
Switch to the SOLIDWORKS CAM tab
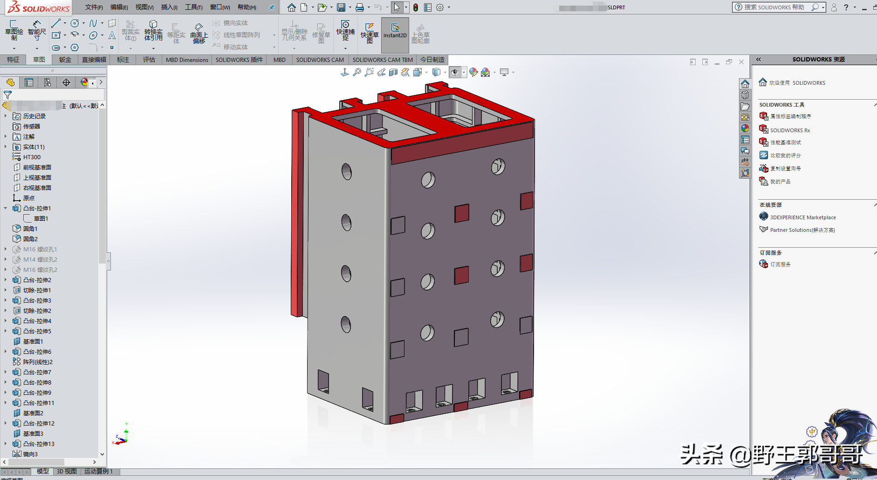[x=320, y=60]
